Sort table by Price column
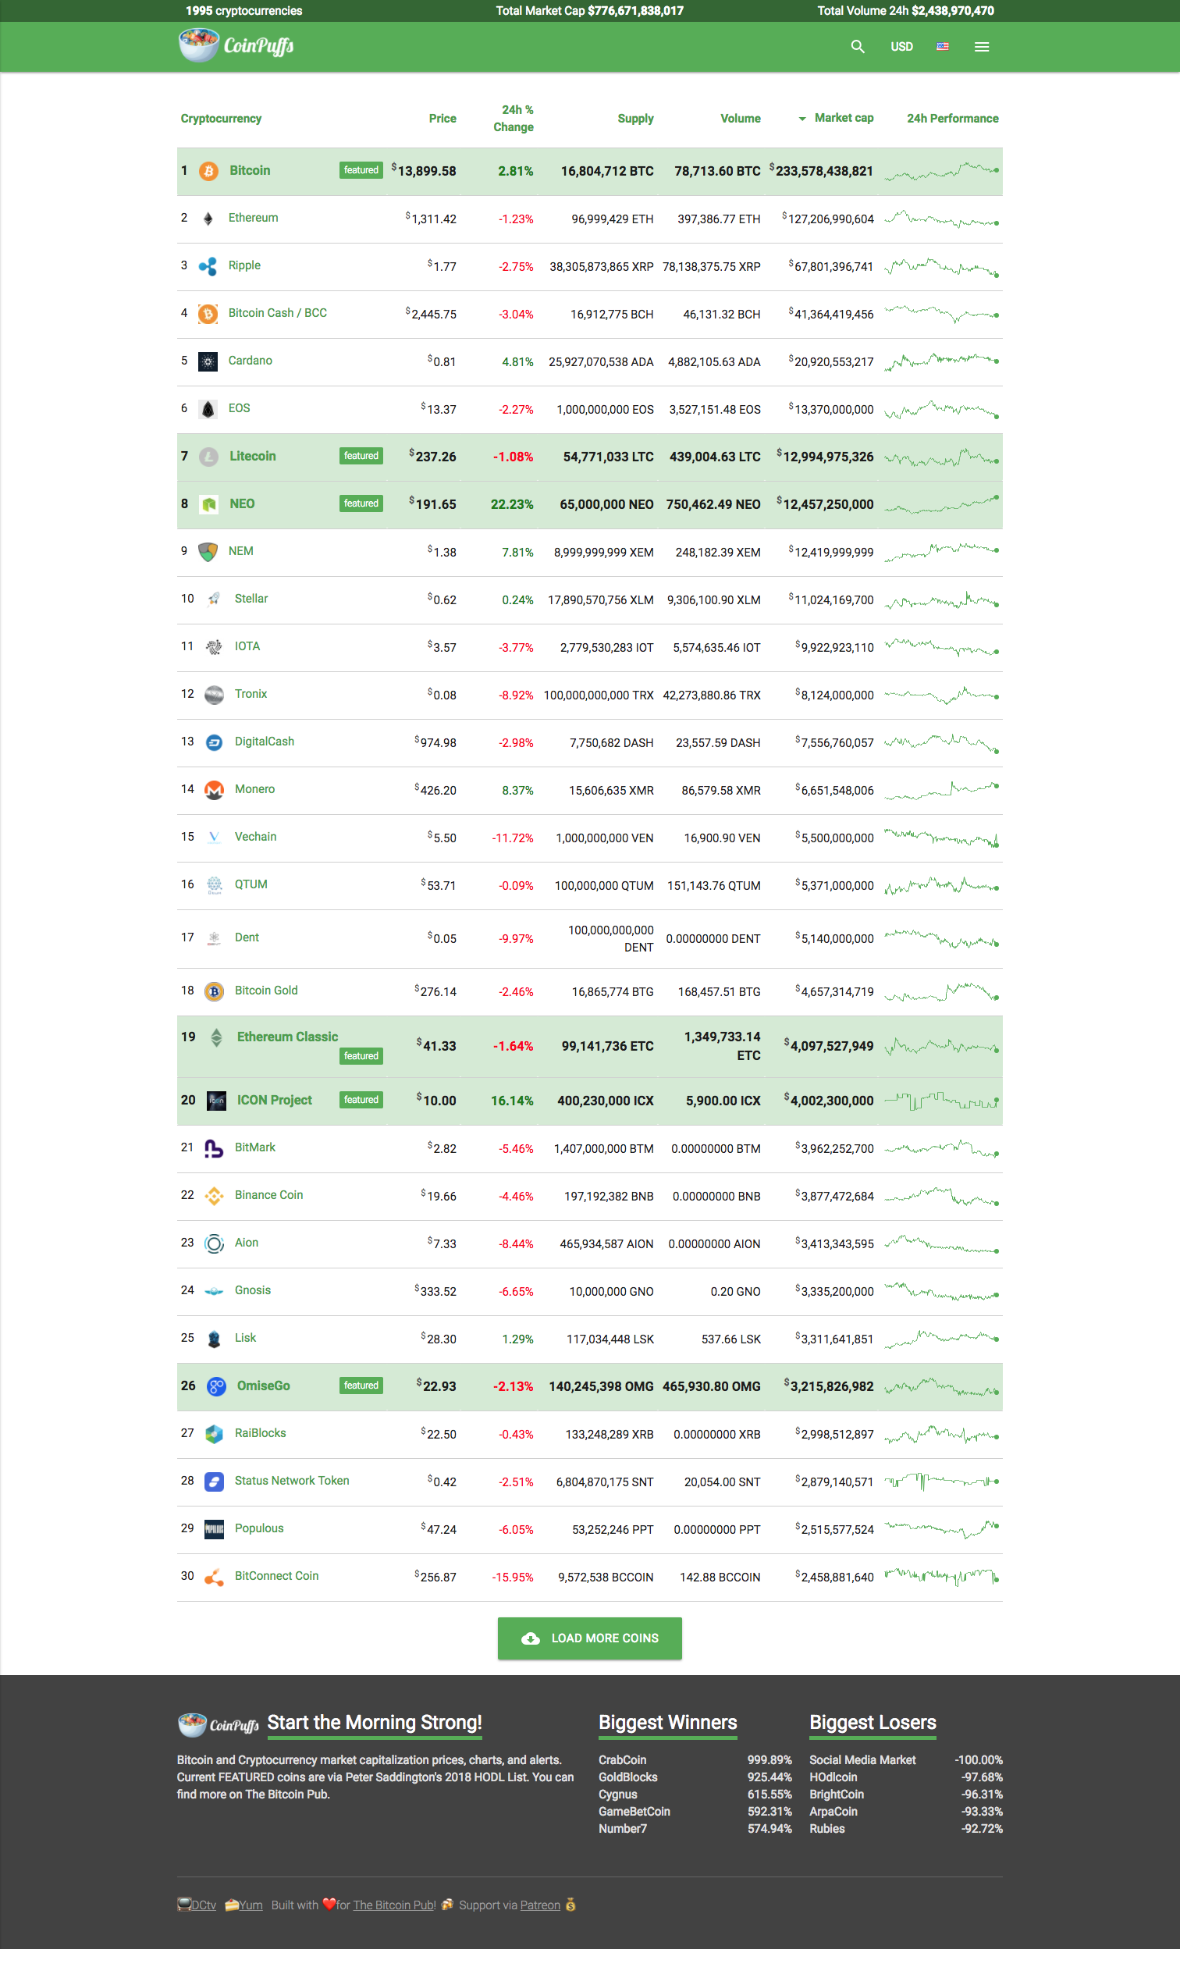The width and height of the screenshot is (1180, 1985). 442,119
